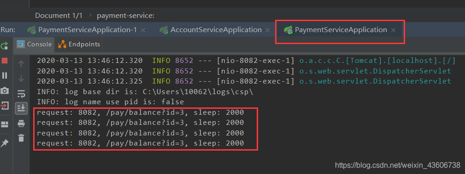Pin the current run tab
Screen dimensions: 465x174
(x=5, y=143)
